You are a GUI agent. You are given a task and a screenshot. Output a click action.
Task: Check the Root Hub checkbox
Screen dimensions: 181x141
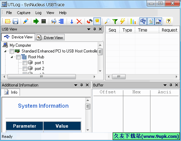18,57
